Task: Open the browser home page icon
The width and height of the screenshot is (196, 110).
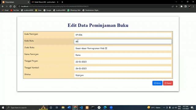Action: coord(14,6)
